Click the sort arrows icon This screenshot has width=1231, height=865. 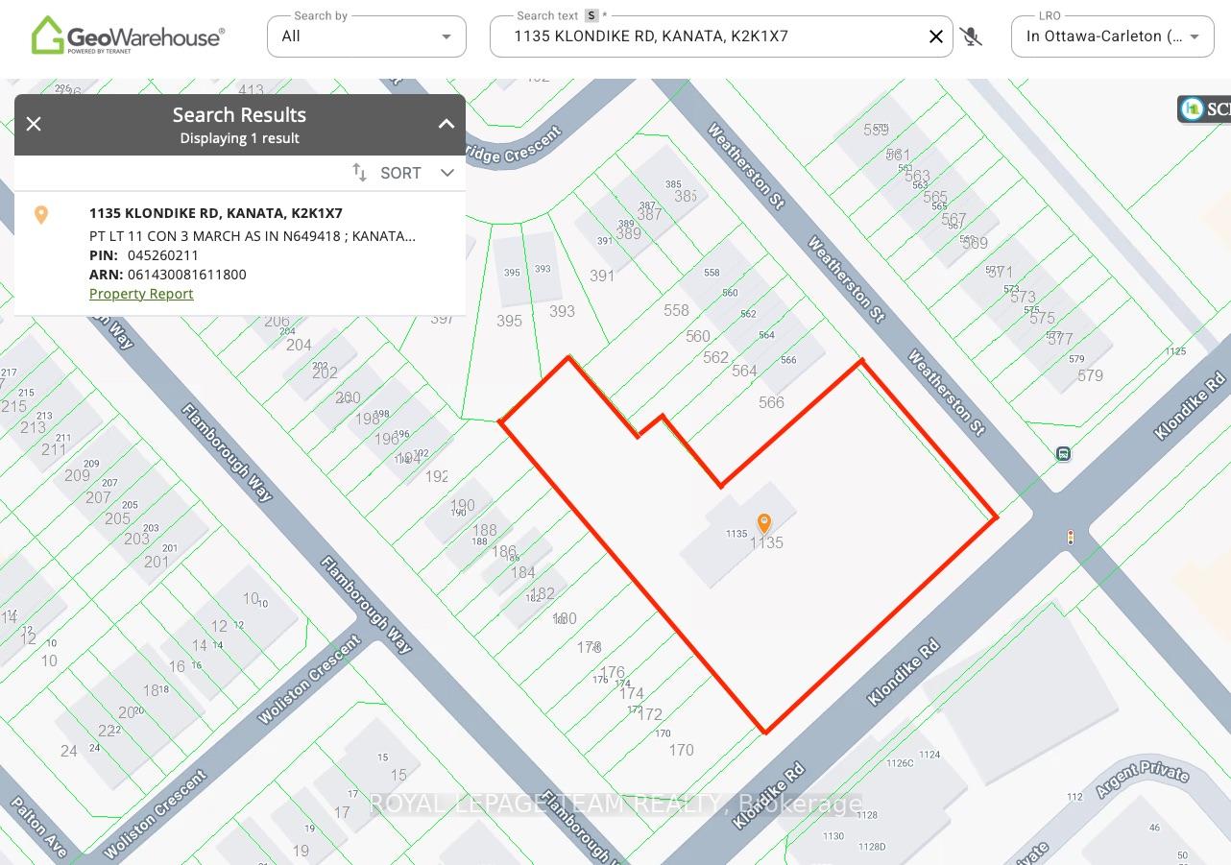(x=360, y=173)
